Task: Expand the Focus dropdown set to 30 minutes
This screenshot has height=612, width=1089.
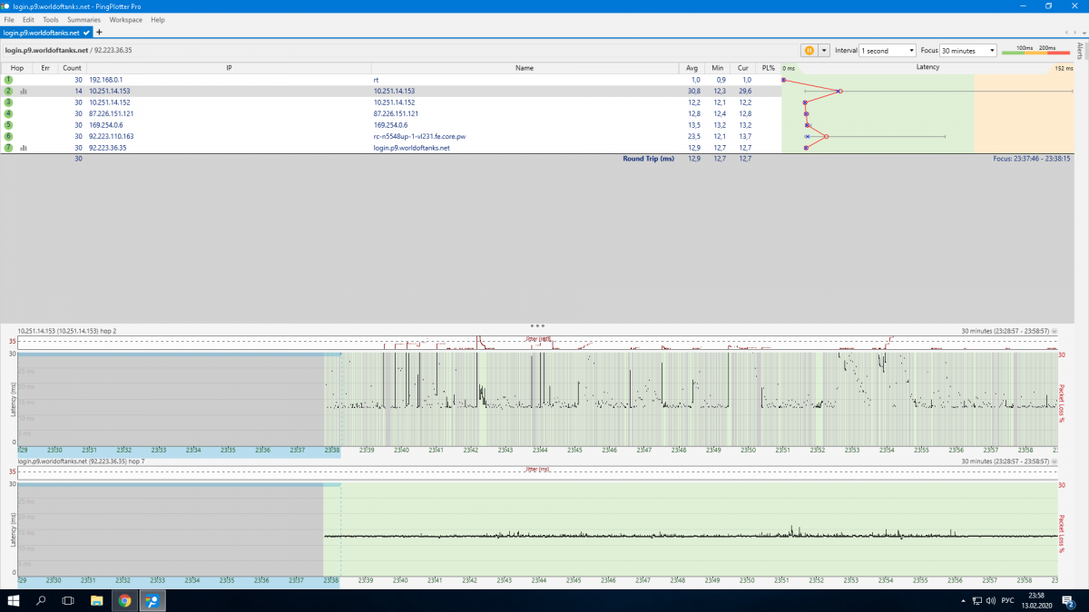Action: coord(968,51)
